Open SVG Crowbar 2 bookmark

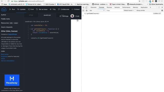(x=49, y=4)
